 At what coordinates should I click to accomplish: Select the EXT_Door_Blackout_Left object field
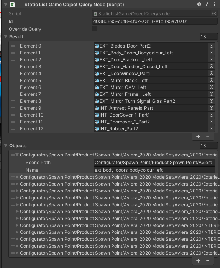[x=151, y=60]
